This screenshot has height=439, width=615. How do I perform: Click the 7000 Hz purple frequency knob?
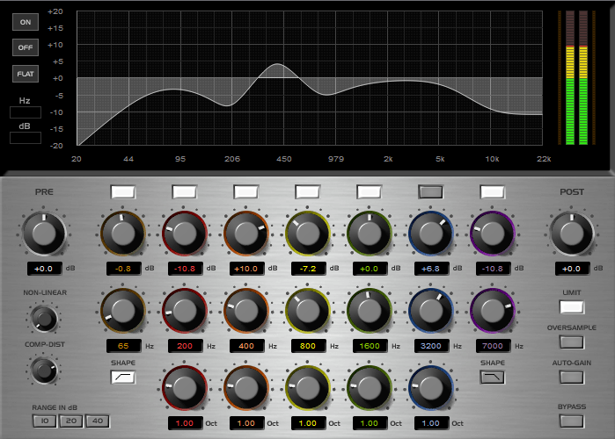[x=492, y=310]
